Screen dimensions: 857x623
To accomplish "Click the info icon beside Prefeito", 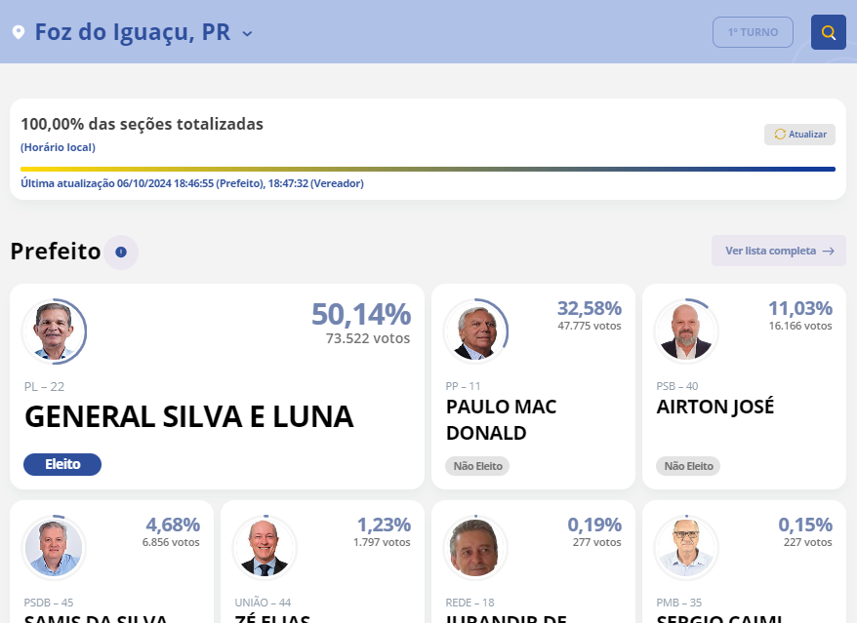I will (x=121, y=252).
